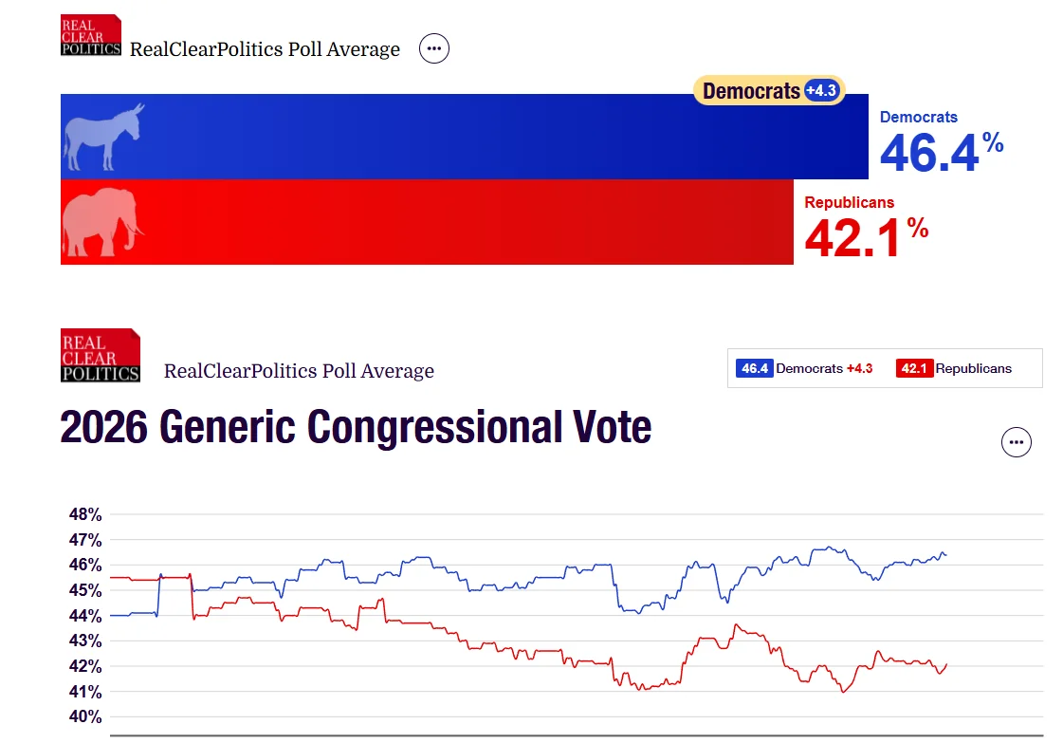Image resolution: width=1063 pixels, height=743 pixels.
Task: Click the RealClearPolitics Poll Average heading text
Action: coord(265,48)
